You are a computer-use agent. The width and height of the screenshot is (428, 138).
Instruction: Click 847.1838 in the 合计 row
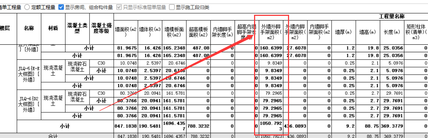(126, 136)
